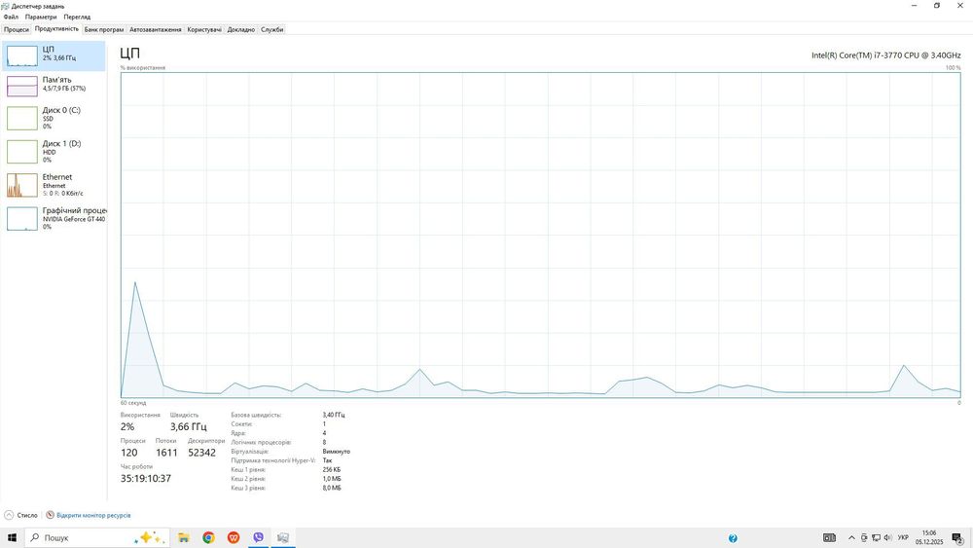973x548 pixels.
Task: Show hidden system tray icons
Action: pos(851,537)
